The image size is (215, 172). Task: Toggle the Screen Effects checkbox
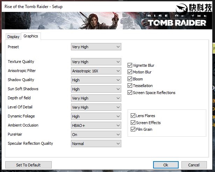click(x=133, y=122)
